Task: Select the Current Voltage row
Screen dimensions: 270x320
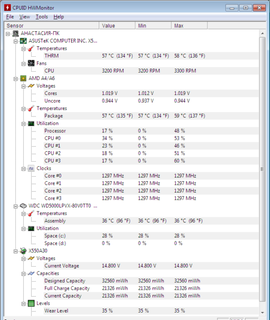Action: [151, 266]
